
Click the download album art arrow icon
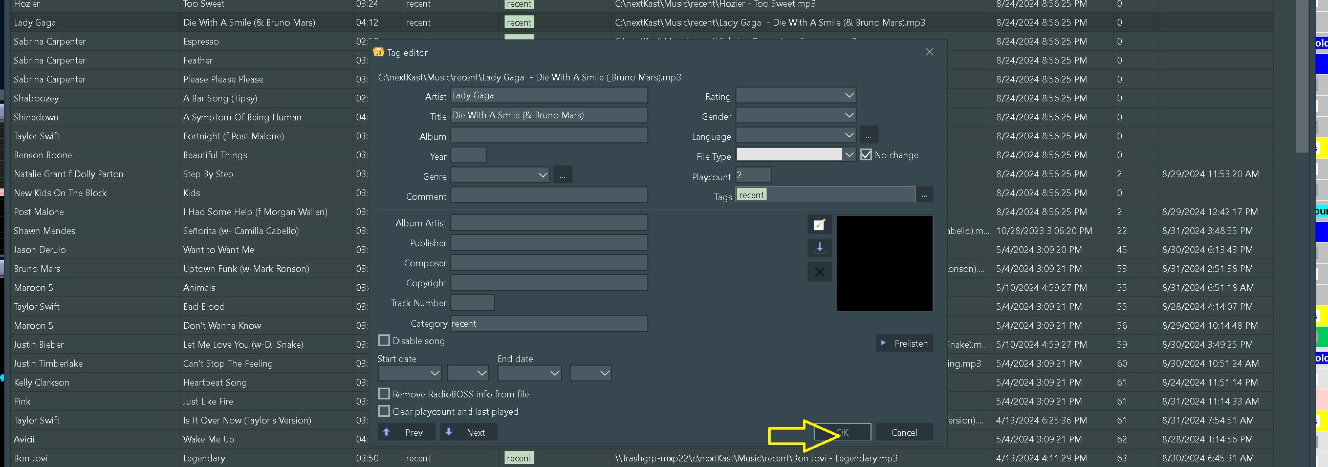coord(819,248)
